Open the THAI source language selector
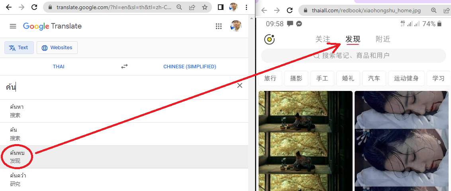451x191 pixels. (59, 67)
